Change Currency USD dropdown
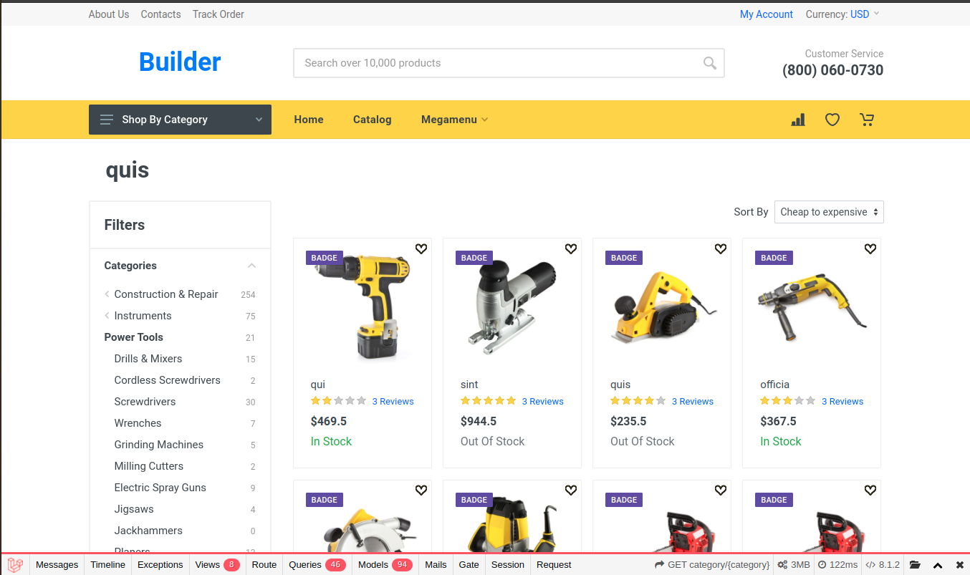Screen dimensions: 970x575 [842, 14]
